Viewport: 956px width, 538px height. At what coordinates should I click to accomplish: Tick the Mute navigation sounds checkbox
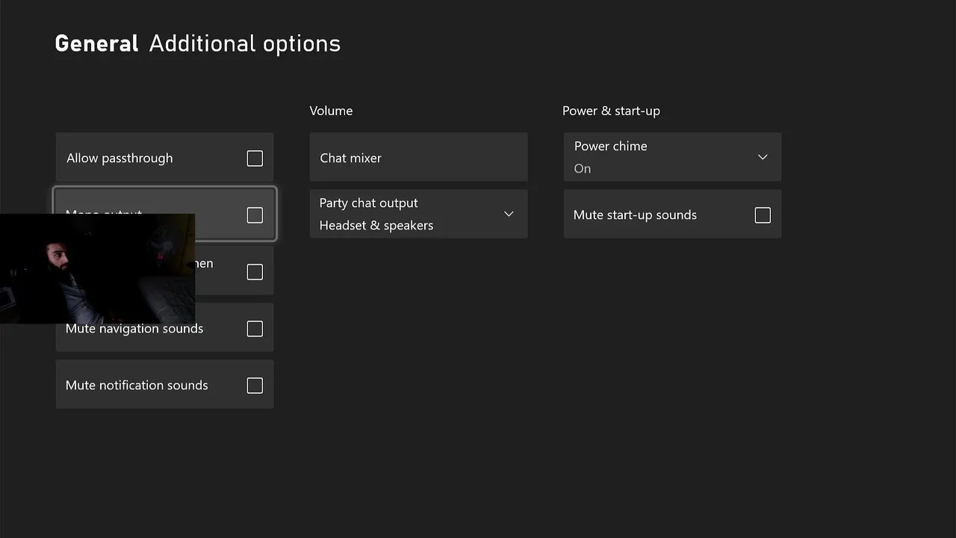[255, 329]
